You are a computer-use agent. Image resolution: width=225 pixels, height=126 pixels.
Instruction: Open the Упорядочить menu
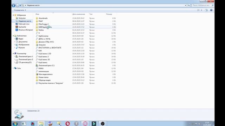click(x=20, y=10)
